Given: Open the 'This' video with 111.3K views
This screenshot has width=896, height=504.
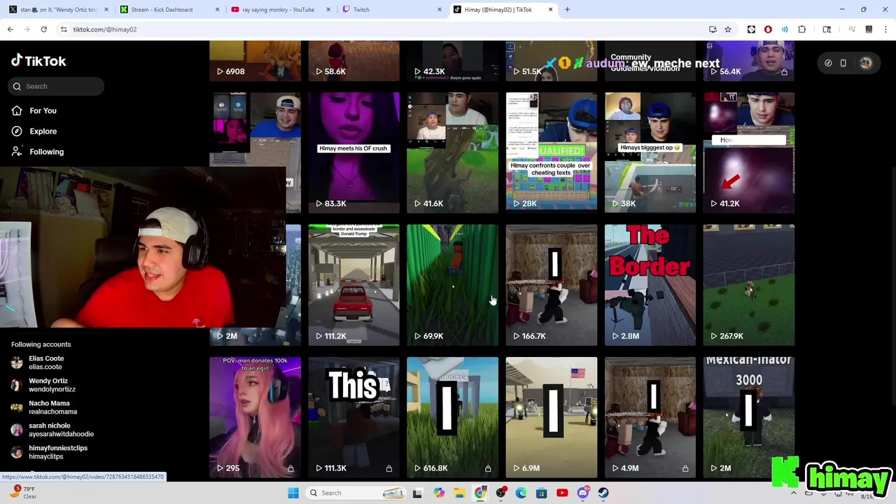Looking at the screenshot, I should (353, 417).
